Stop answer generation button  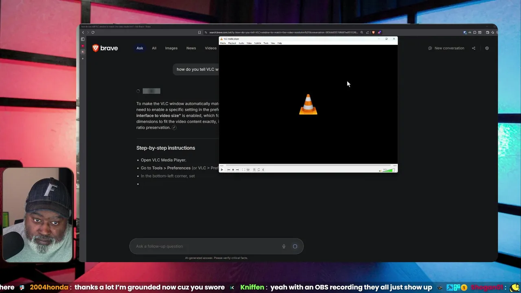click(295, 246)
